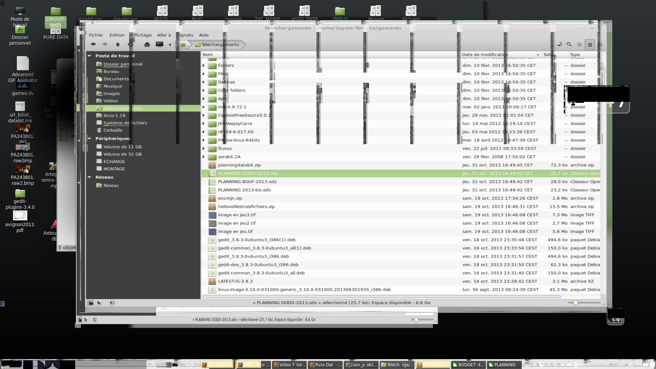Switch to list view mode
The image size is (656, 369).
click(590, 45)
